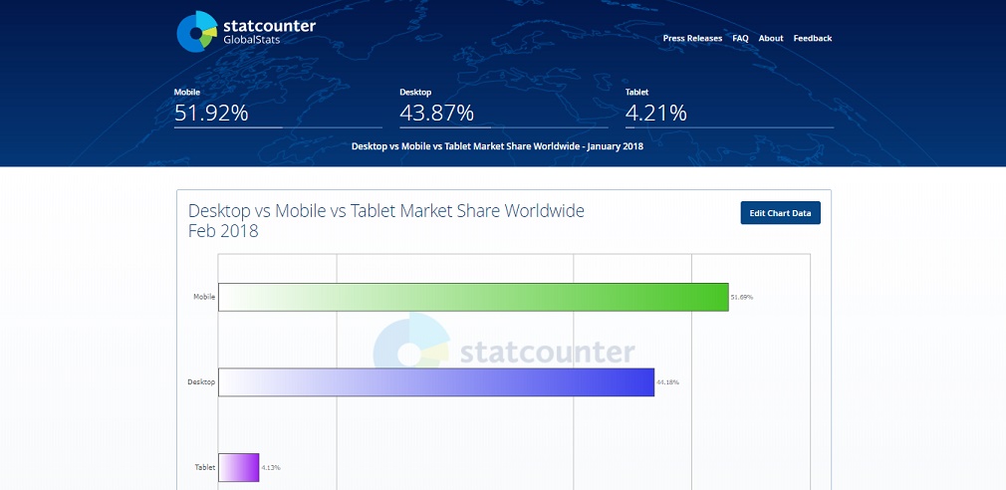
Task: Click the statcounter GlobalStats wordmark
Action: (x=270, y=31)
